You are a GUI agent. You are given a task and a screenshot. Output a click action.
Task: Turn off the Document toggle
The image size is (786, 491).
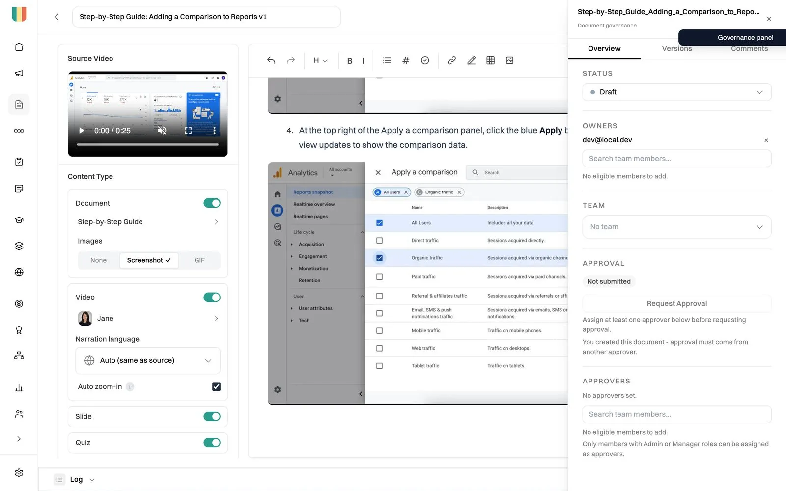pyautogui.click(x=212, y=203)
